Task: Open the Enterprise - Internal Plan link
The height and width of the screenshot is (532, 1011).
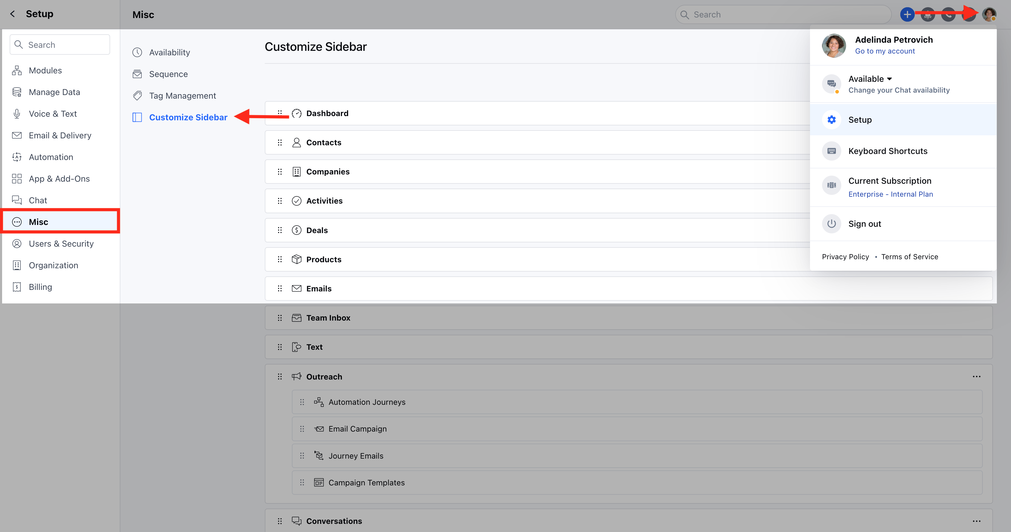Action: (x=891, y=194)
